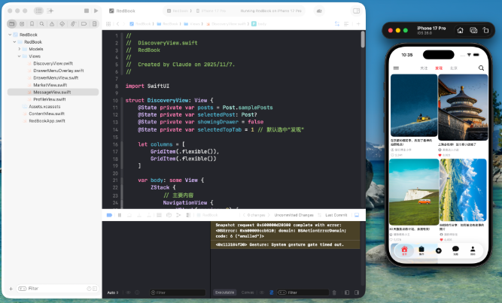Expand the Models folder
The image size is (502, 303).
click(x=20, y=49)
